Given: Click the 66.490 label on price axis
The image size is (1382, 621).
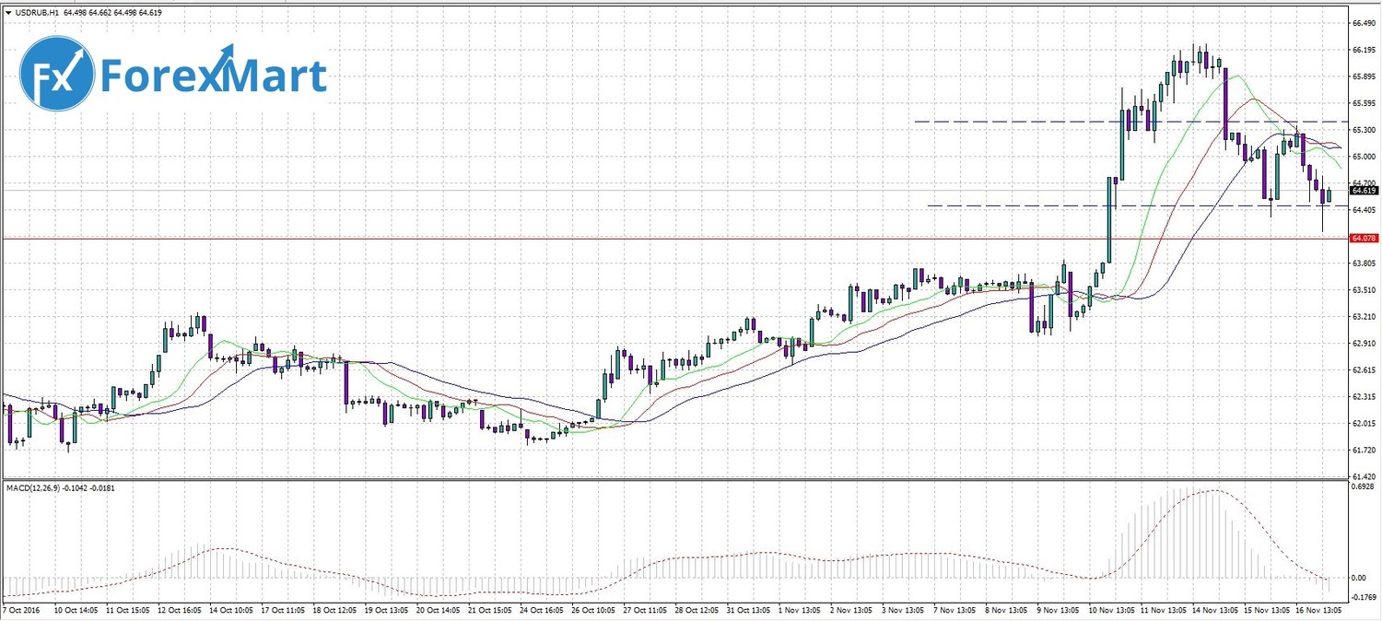Looking at the screenshot, I should (x=1364, y=24).
